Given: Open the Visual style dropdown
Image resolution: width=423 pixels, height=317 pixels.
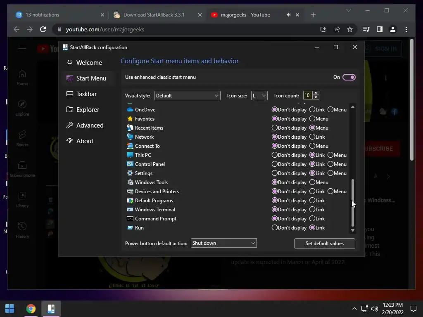Looking at the screenshot, I should click(x=187, y=96).
